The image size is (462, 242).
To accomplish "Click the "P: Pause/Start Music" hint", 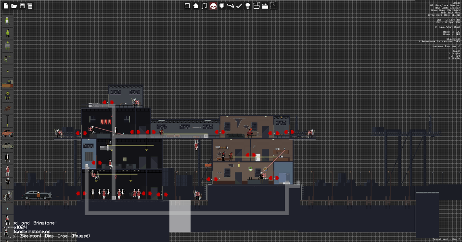I will [447, 27].
